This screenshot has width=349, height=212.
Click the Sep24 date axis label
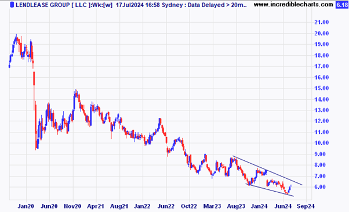click(306, 206)
